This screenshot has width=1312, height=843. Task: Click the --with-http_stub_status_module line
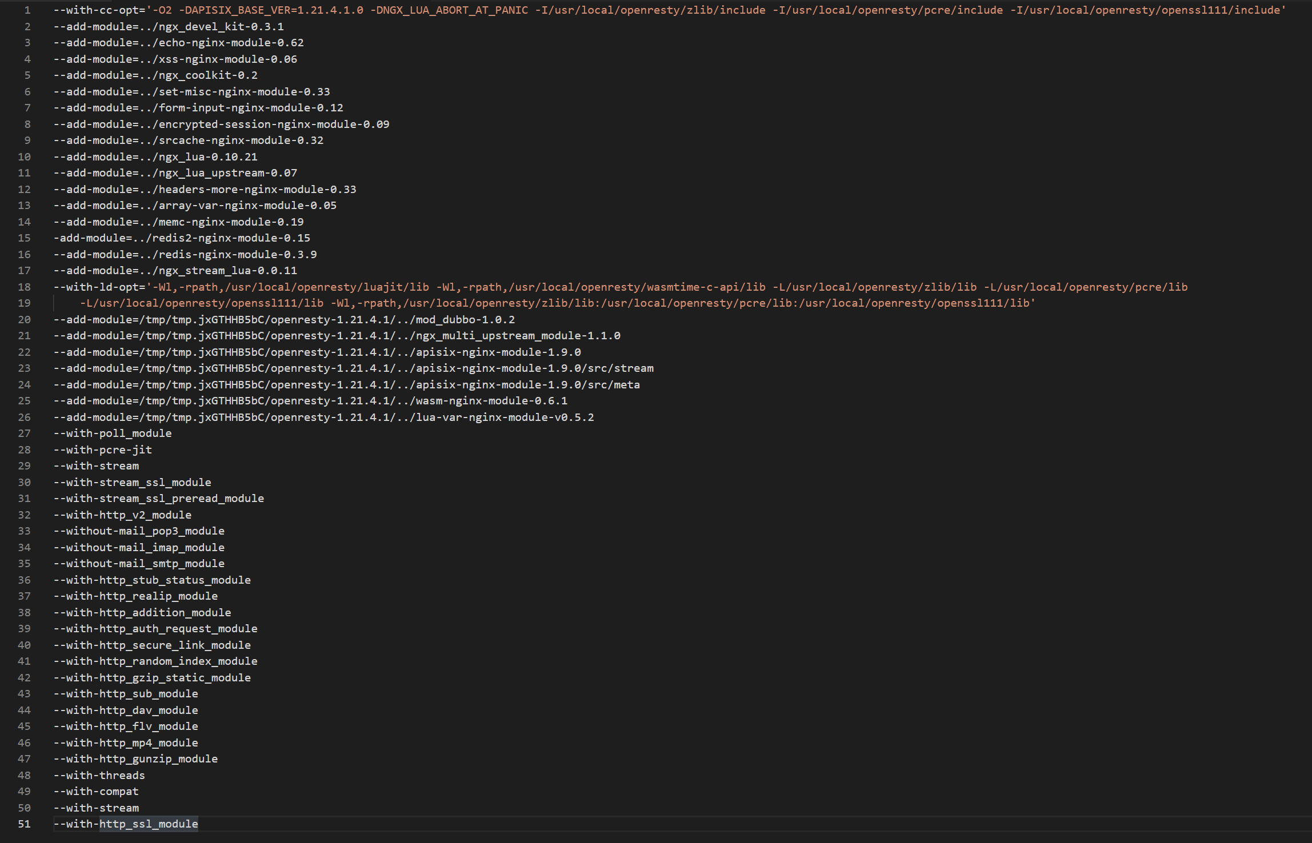[152, 580]
